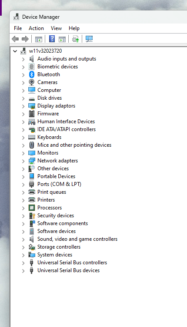Click the blue Help question-mark icon
This screenshot has width=187, height=327.
[x=52, y=39]
